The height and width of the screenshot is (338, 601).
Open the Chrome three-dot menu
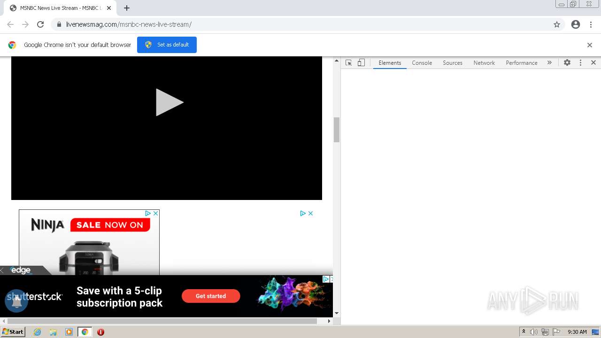coord(591,24)
